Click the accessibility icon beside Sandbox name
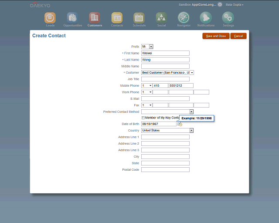This screenshot has width=279, height=223. click(x=220, y=4)
